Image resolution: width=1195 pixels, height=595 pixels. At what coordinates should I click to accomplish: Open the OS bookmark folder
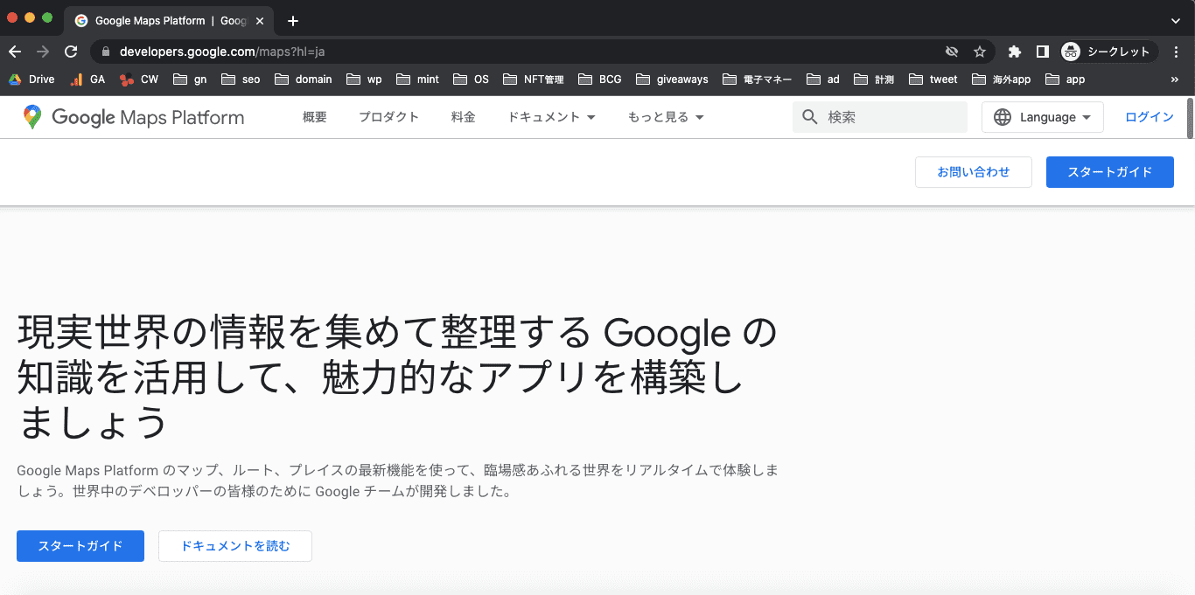pyautogui.click(x=472, y=80)
